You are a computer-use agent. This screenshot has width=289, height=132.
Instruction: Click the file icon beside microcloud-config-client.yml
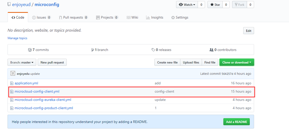(x=12, y=91)
